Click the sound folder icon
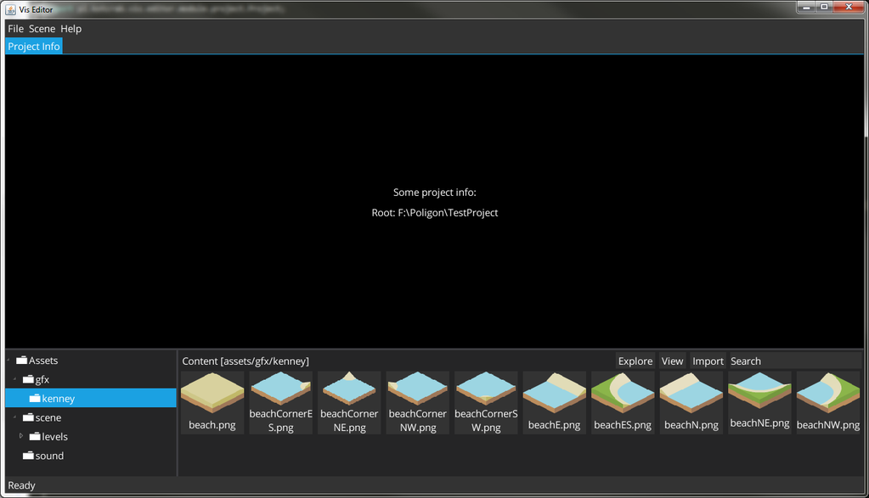The height and width of the screenshot is (498, 869). coord(29,456)
